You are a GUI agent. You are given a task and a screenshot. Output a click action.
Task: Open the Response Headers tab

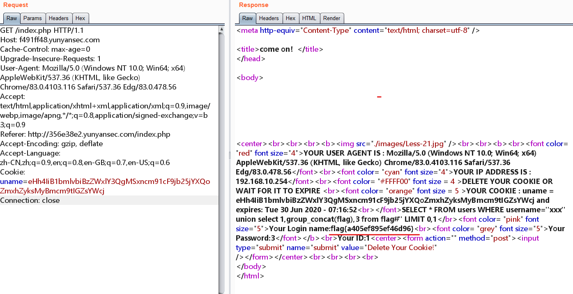[x=269, y=18]
